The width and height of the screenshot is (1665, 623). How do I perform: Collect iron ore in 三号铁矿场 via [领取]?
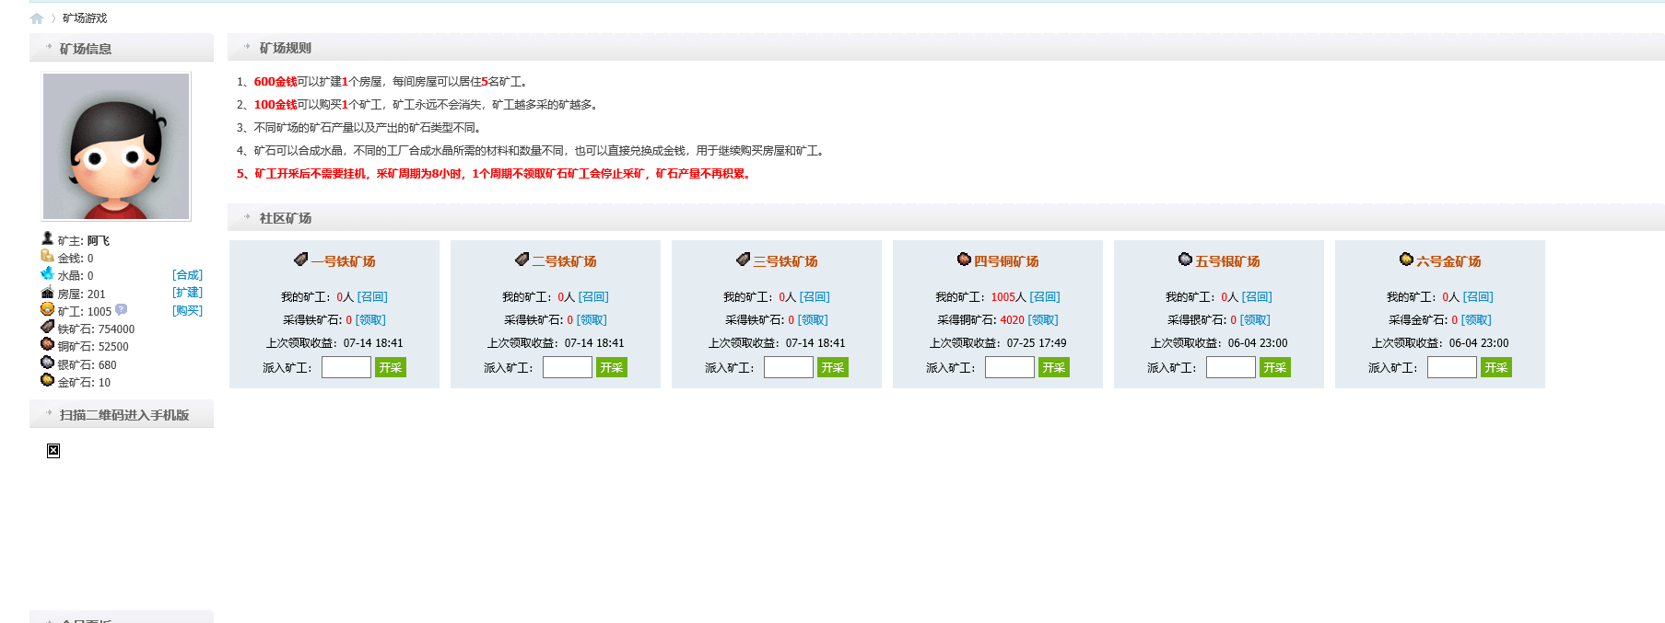[813, 320]
